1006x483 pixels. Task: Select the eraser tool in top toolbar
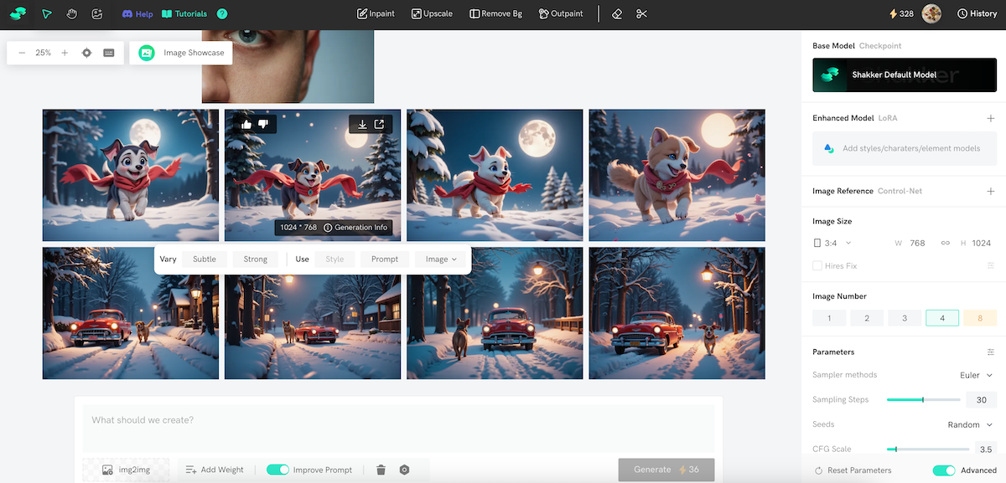point(617,14)
